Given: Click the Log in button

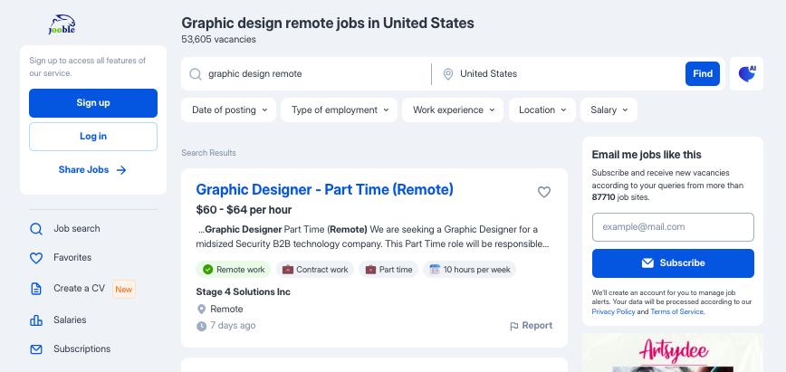Looking at the screenshot, I should click(93, 137).
